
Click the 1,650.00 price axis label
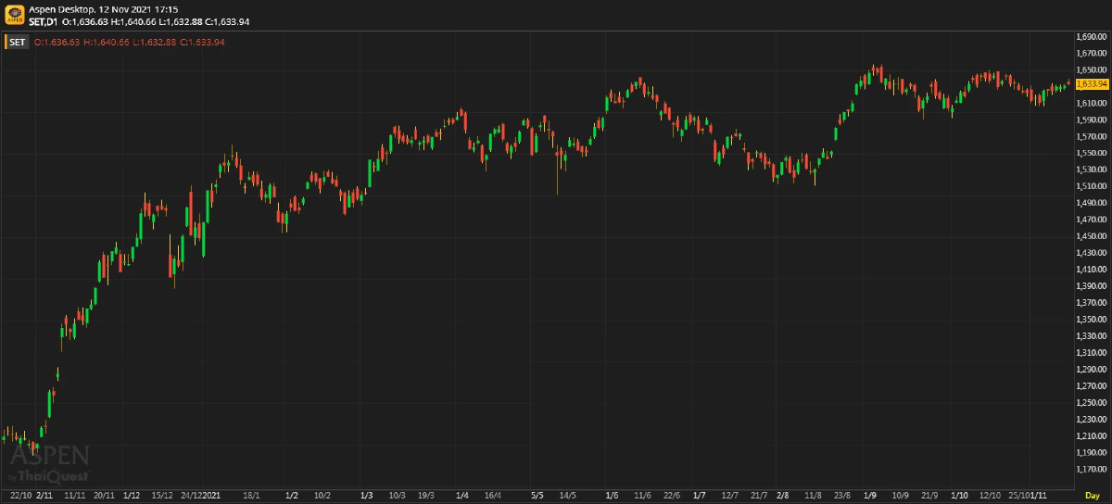click(x=1093, y=69)
